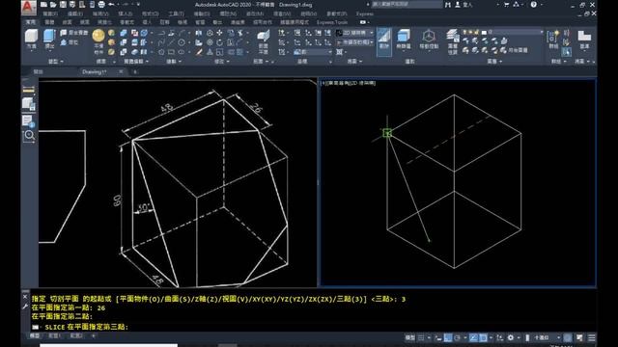This screenshot has width=618, height=347.
Task: Open the Tools (工具) menu
Action: [176, 14]
